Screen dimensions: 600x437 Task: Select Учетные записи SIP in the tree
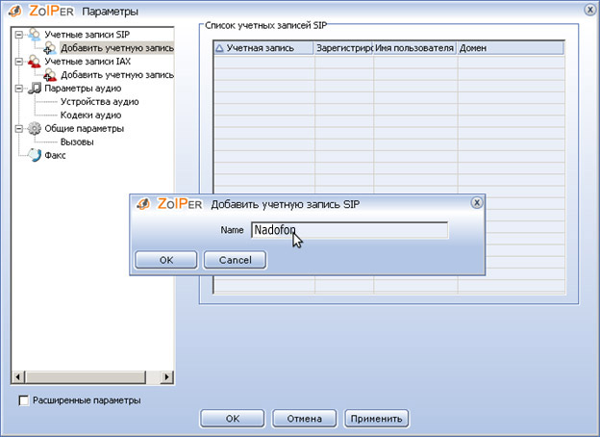(x=87, y=35)
